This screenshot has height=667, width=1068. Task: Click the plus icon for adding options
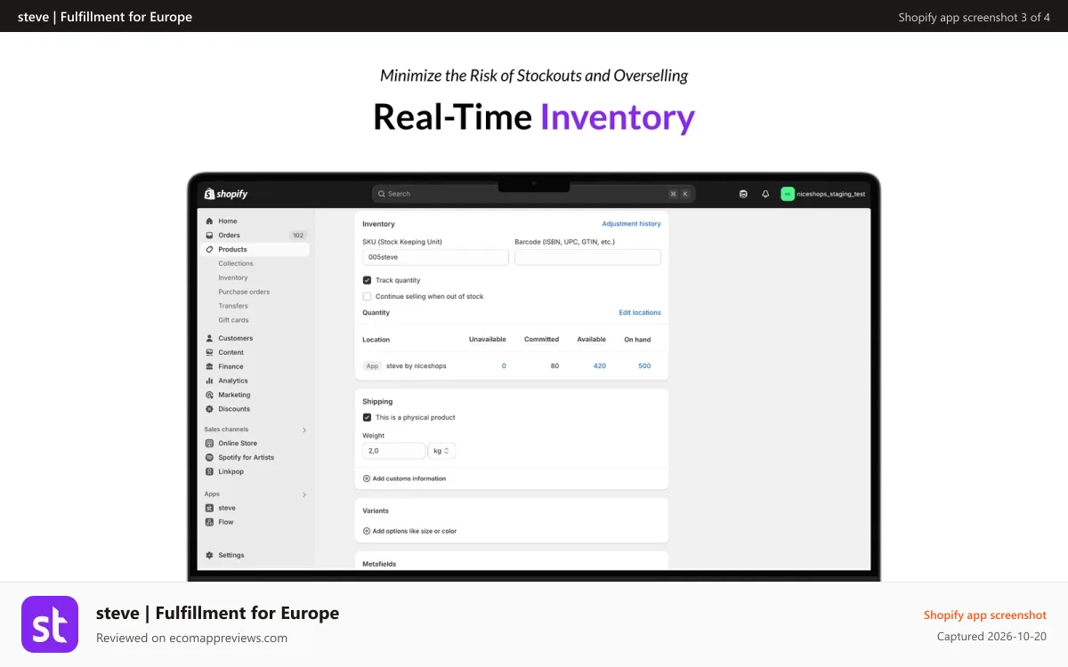point(367,531)
